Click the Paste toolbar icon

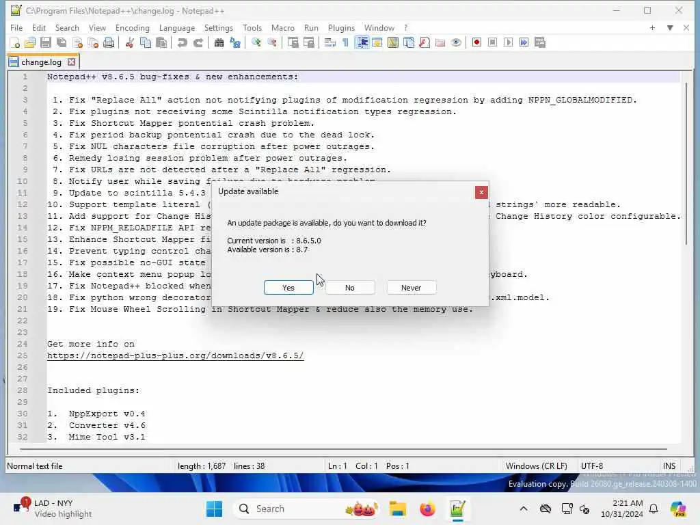coord(161,43)
